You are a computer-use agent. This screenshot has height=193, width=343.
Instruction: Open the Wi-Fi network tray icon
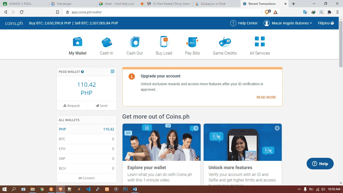317,189
